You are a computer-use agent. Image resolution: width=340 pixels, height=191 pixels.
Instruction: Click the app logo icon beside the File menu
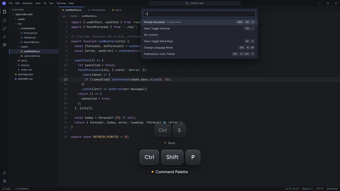coord(4,3)
